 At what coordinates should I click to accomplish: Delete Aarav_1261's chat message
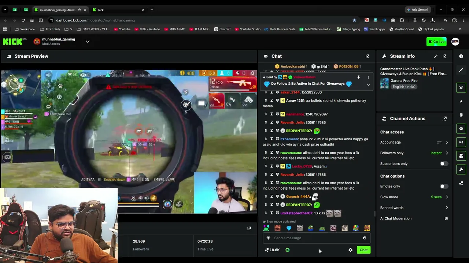coord(266,100)
